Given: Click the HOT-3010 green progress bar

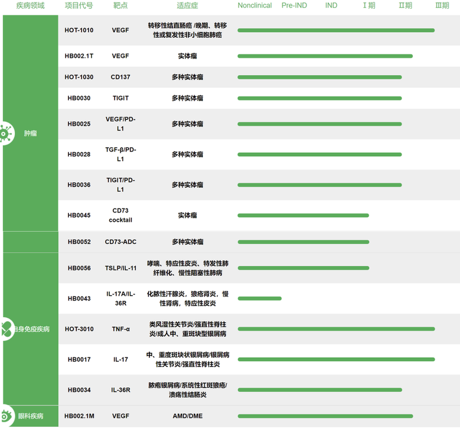Looking at the screenshot, I should pos(336,329).
